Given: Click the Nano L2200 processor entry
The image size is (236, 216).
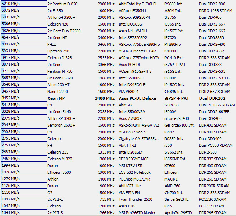Looking at the screenshot, I should [x=58, y=92].
